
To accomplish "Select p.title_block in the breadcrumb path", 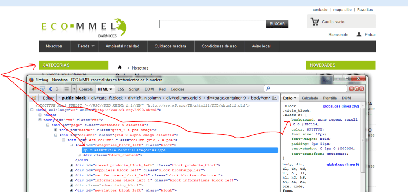I will point(74,98).
